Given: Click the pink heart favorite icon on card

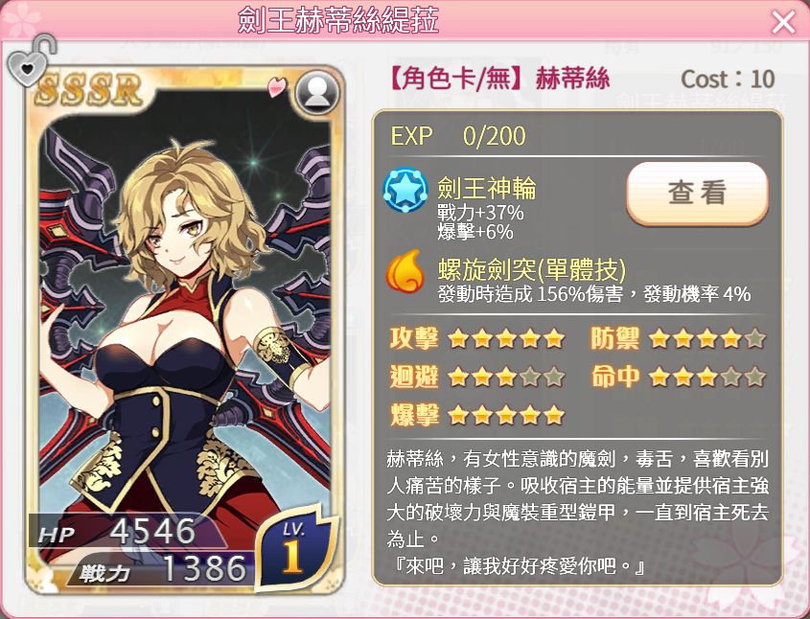Looking at the screenshot, I should [278, 86].
